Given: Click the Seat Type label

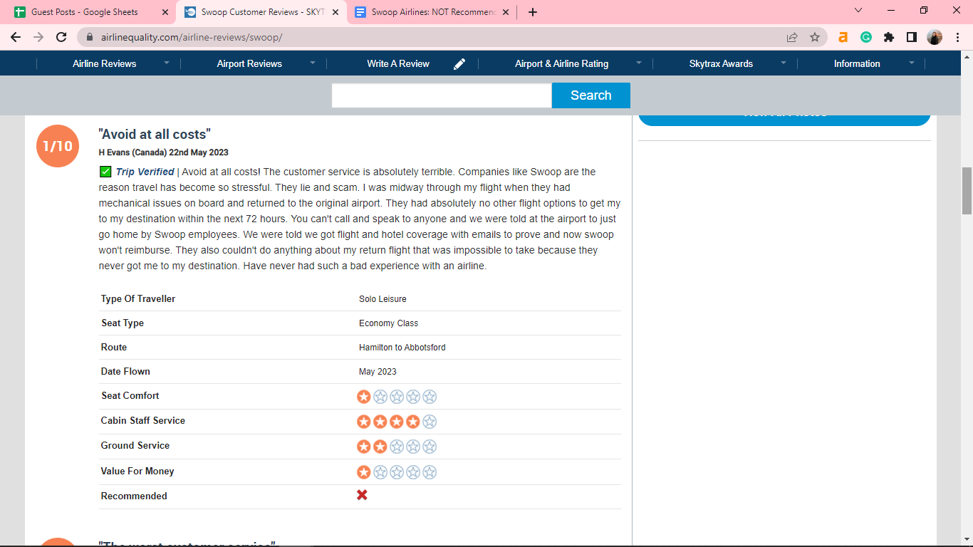Looking at the screenshot, I should (123, 323).
